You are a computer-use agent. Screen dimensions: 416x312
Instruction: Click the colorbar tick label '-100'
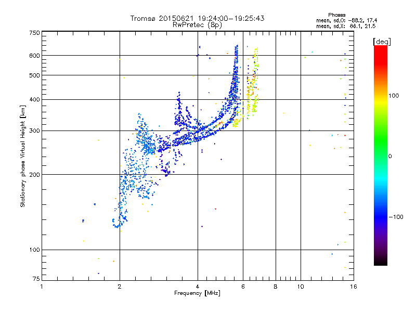point(396,217)
